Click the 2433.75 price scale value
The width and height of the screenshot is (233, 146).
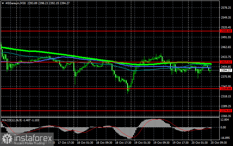pyautogui.click(x=226, y=57)
